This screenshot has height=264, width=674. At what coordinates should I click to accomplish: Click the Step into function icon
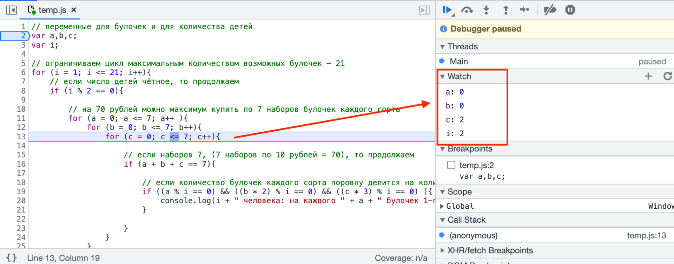coord(486,10)
